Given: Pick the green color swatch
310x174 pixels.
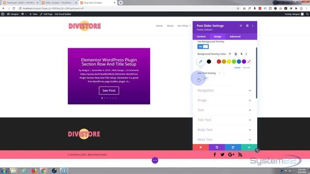Looking at the screenshot, I should pyautogui.click(x=234, y=61).
